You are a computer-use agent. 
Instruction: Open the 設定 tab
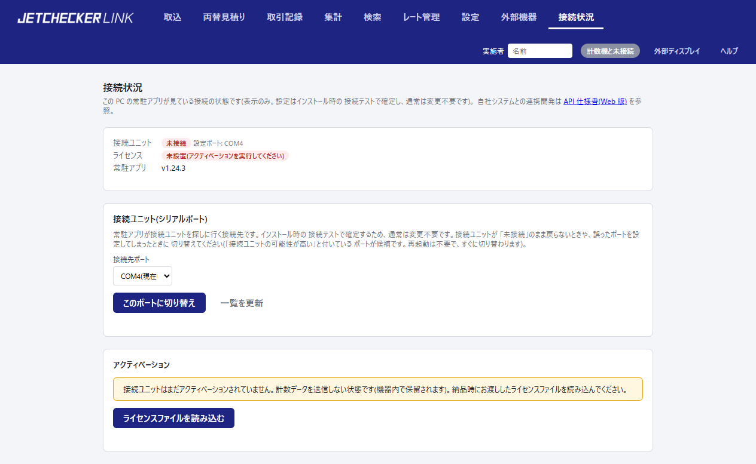coord(470,17)
